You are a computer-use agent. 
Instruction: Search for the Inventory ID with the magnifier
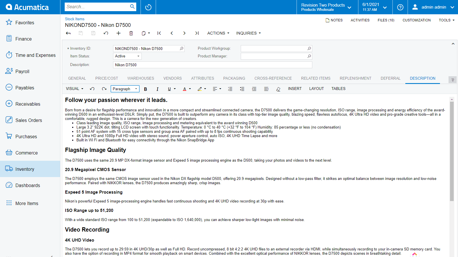pos(181,49)
